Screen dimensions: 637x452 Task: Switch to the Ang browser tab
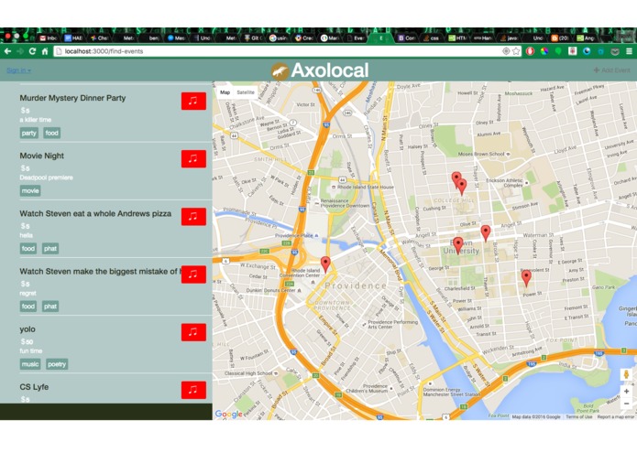(586, 38)
